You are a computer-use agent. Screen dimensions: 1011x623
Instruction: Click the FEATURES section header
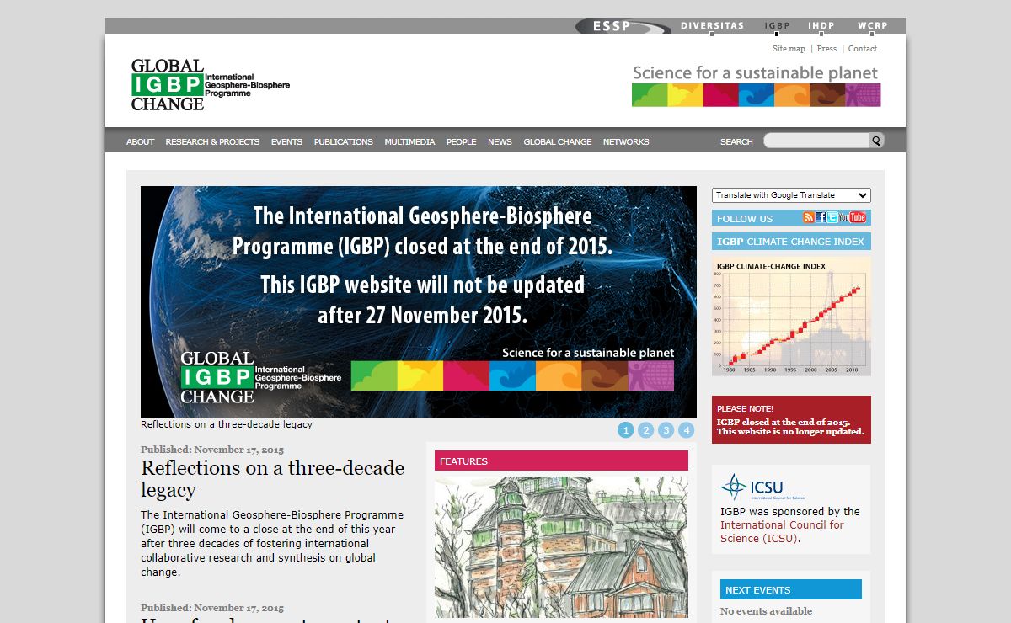tap(561, 461)
